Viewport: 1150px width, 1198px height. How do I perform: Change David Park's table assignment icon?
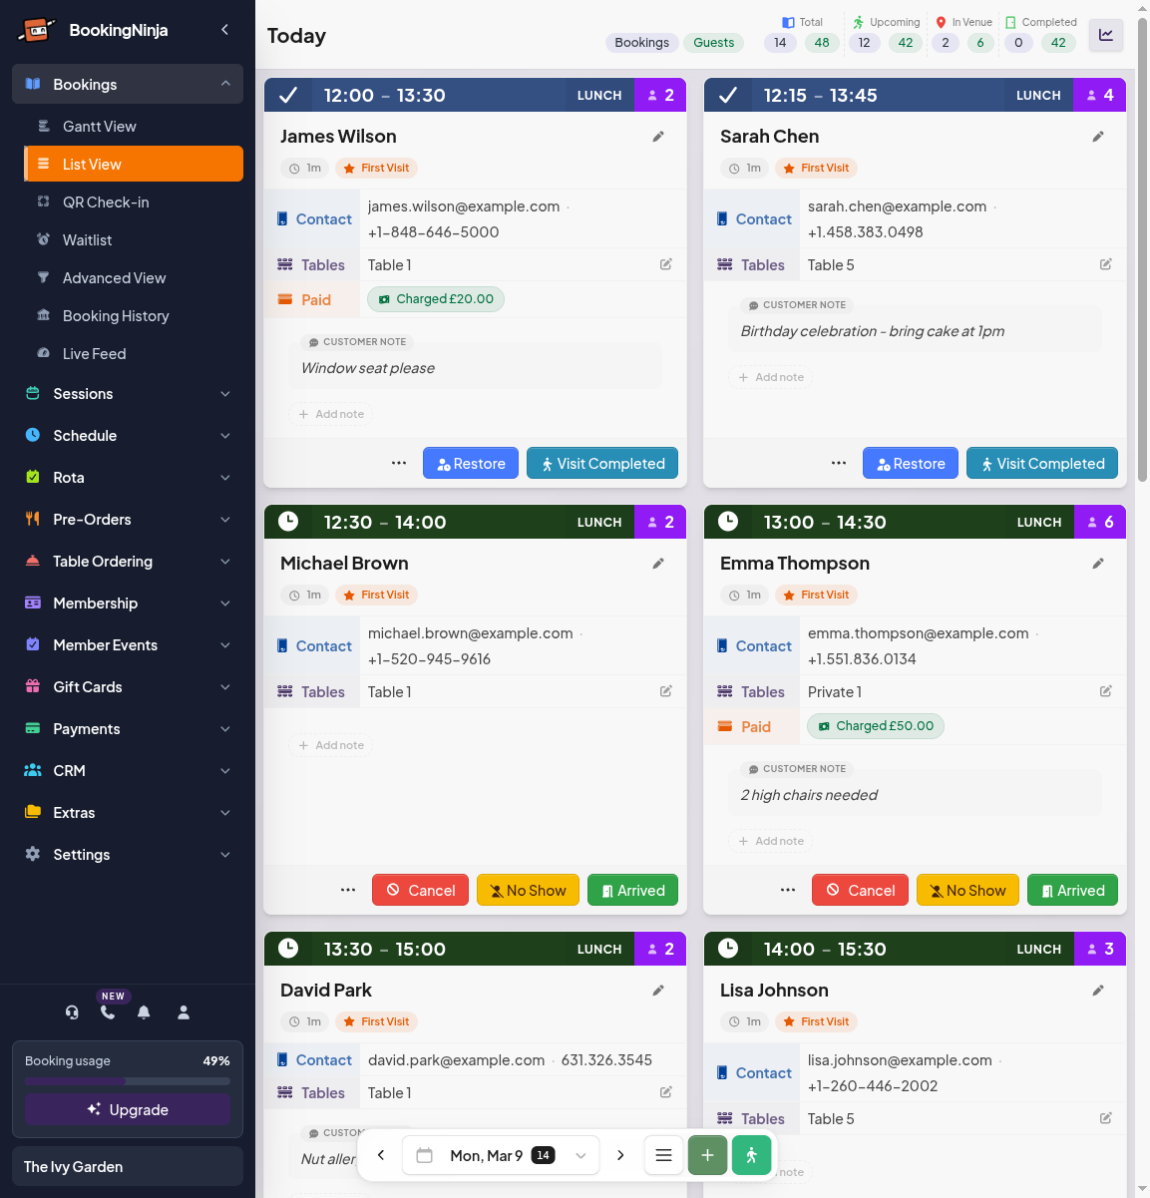coord(666,1092)
